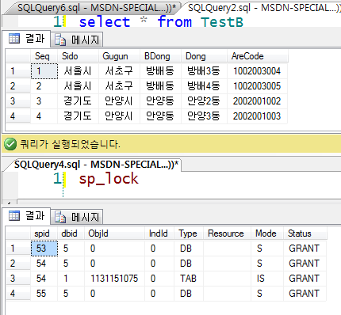Image resolution: width=341 pixels, height=315 pixels.
Task: Select the AreCode column header
Action: pyautogui.click(x=258, y=56)
